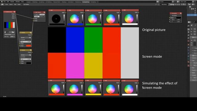Toggle the Gradient.png node preview icon

point(14,12)
